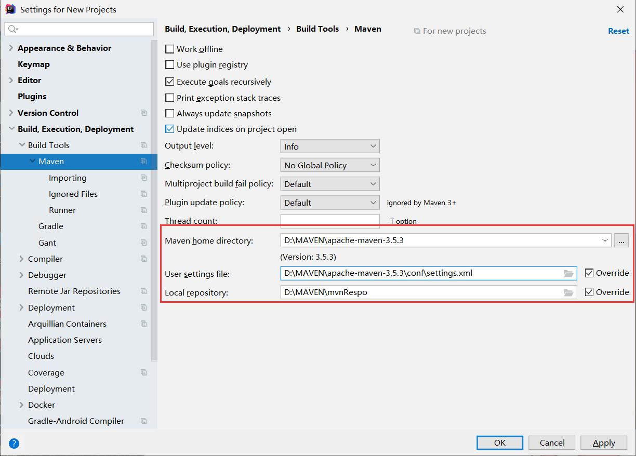Click folder browse icon for User settings file
Screen dimensions: 636x456
pos(568,273)
